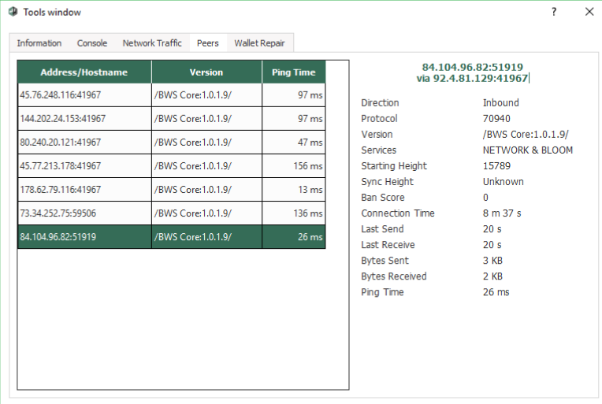
Task: Click the 156 ms ping cell
Action: [x=294, y=166]
